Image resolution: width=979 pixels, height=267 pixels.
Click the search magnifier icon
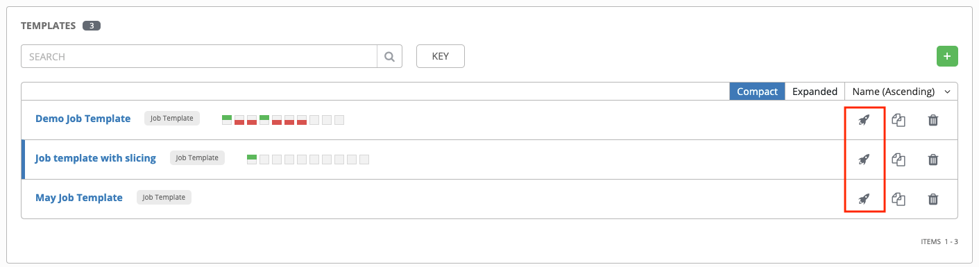(x=389, y=57)
